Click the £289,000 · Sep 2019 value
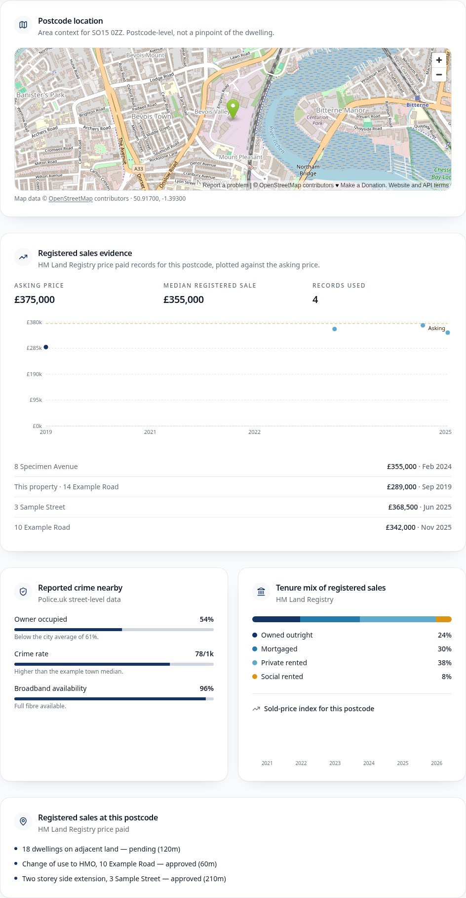The image size is (466, 898). [419, 487]
